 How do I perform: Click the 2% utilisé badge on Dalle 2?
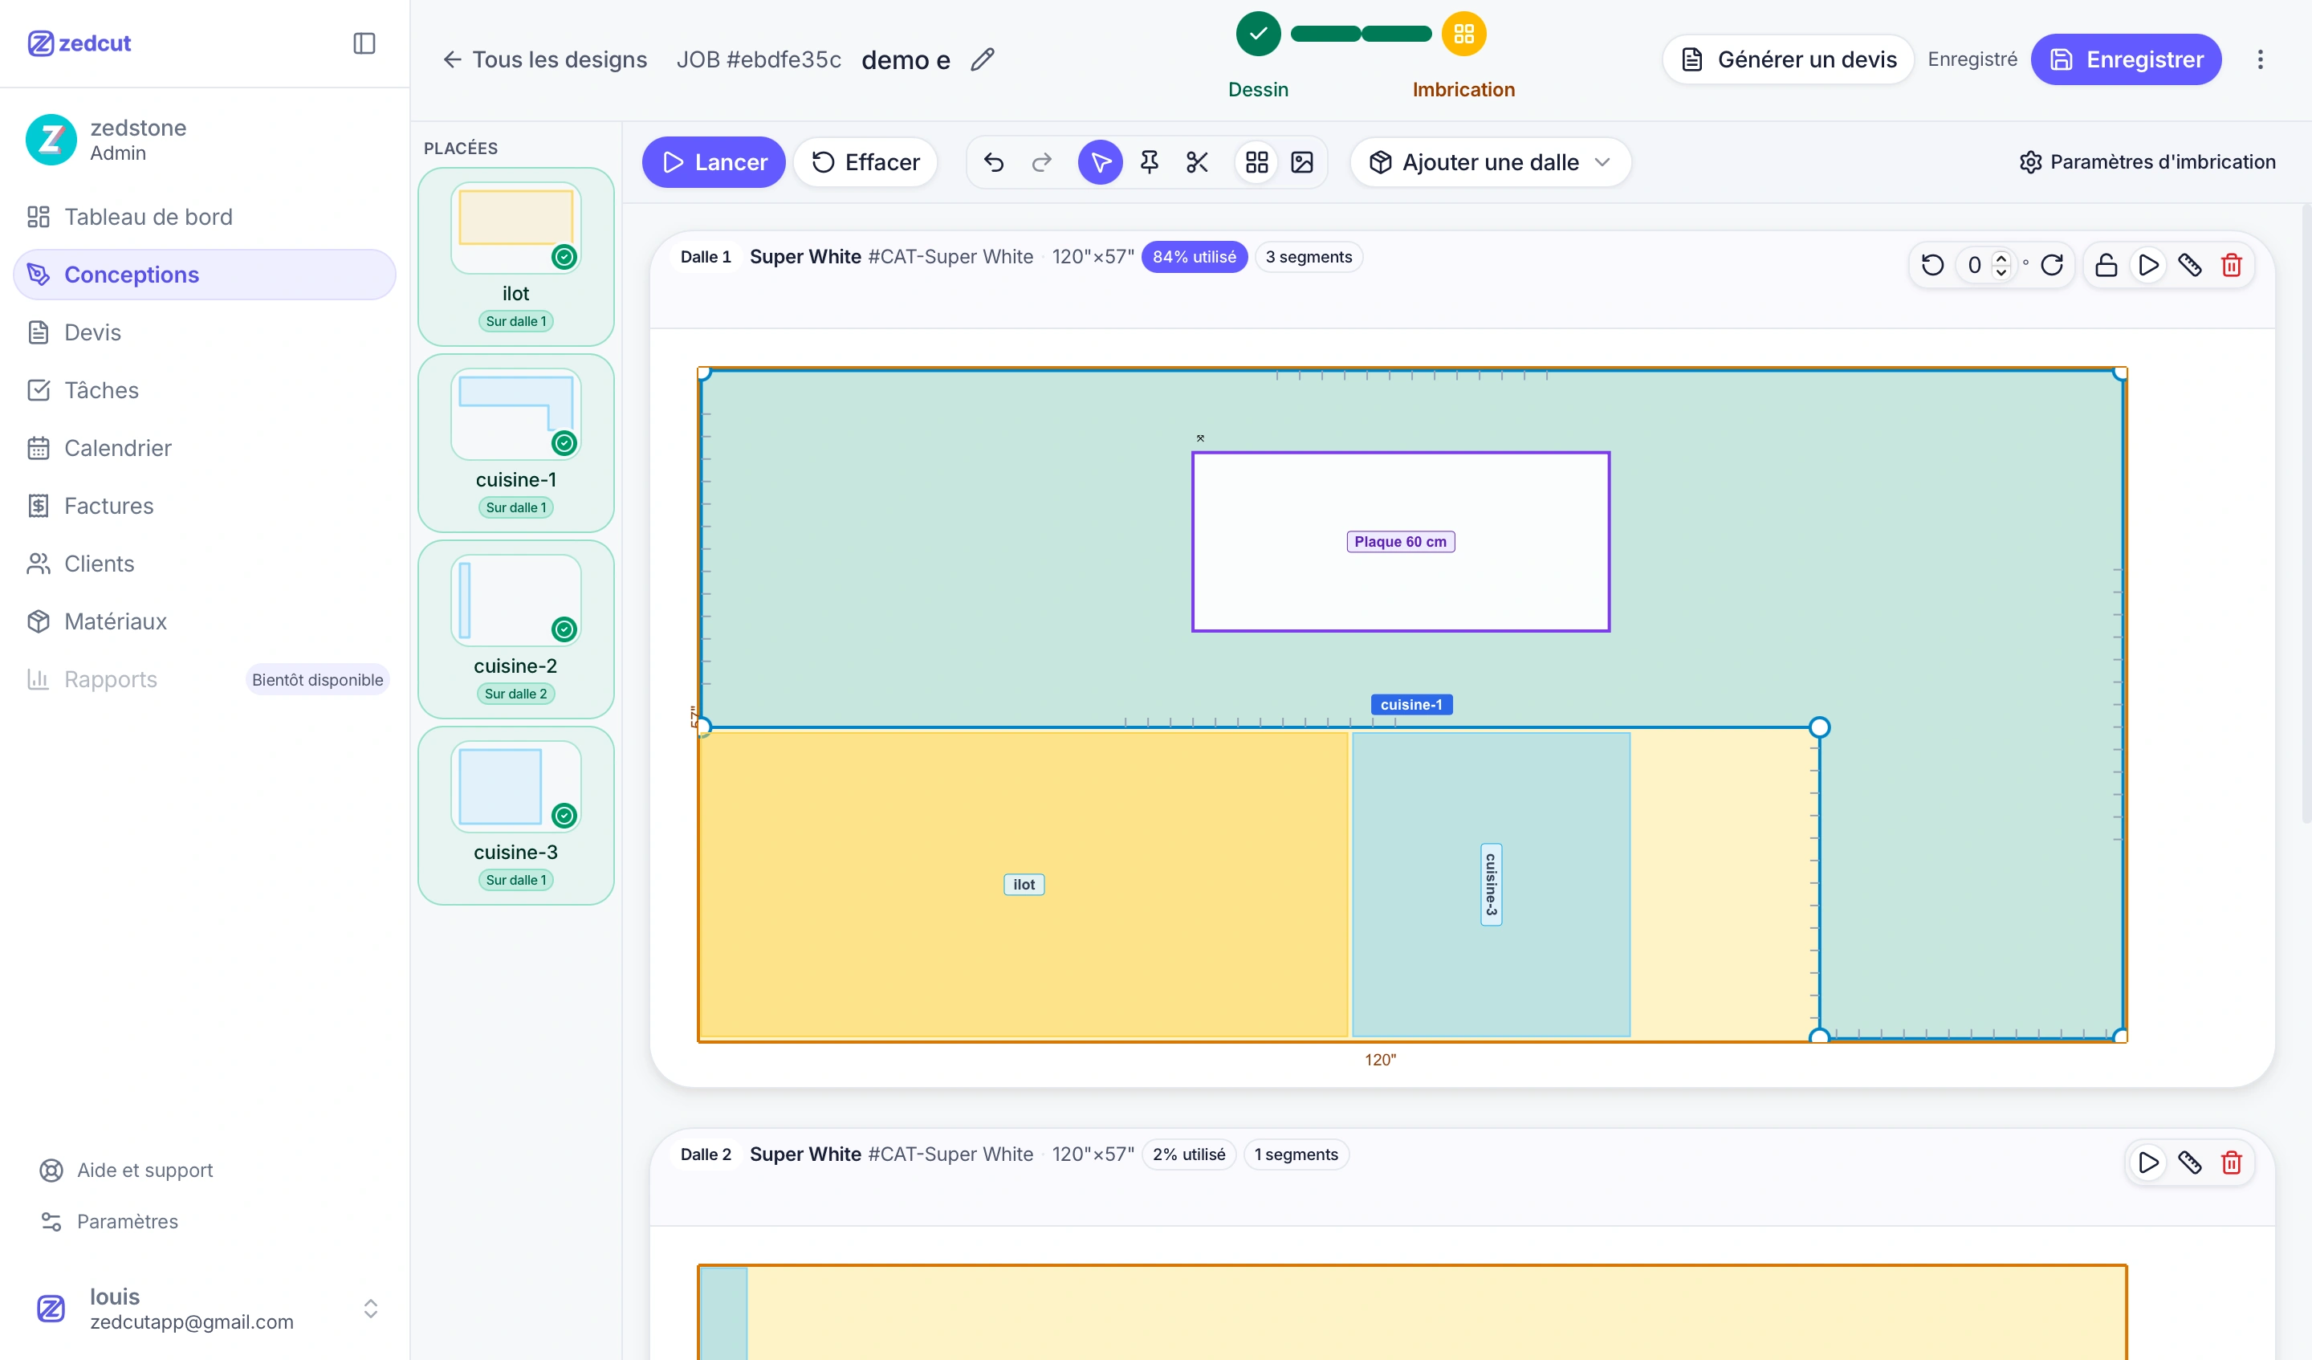pos(1188,1154)
